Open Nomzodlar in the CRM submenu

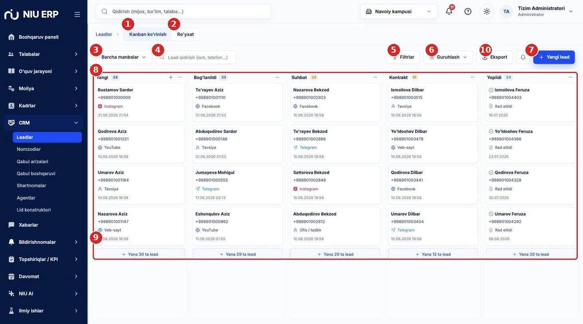pyautogui.click(x=28, y=149)
